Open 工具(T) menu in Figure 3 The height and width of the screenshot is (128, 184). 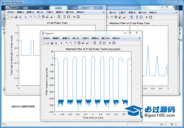point(85,38)
